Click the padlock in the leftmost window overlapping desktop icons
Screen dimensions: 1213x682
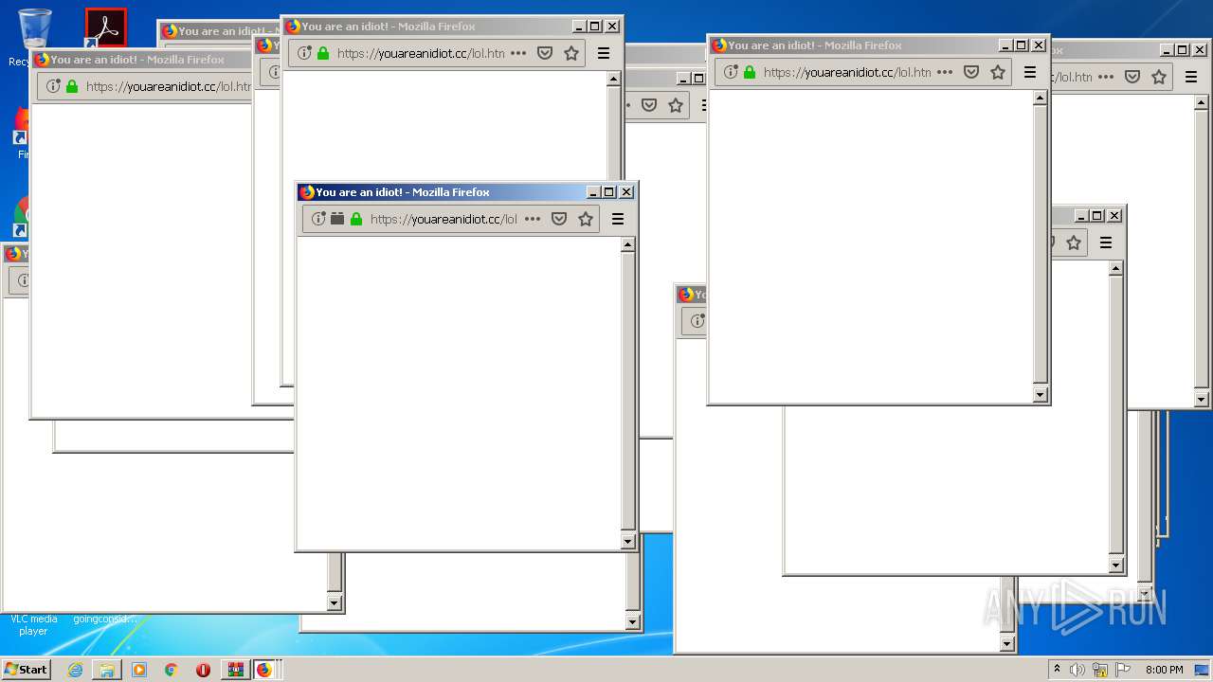click(x=72, y=86)
